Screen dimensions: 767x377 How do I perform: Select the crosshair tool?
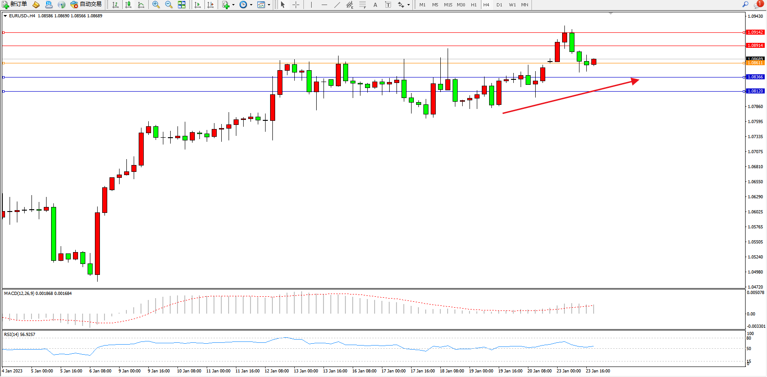click(296, 5)
